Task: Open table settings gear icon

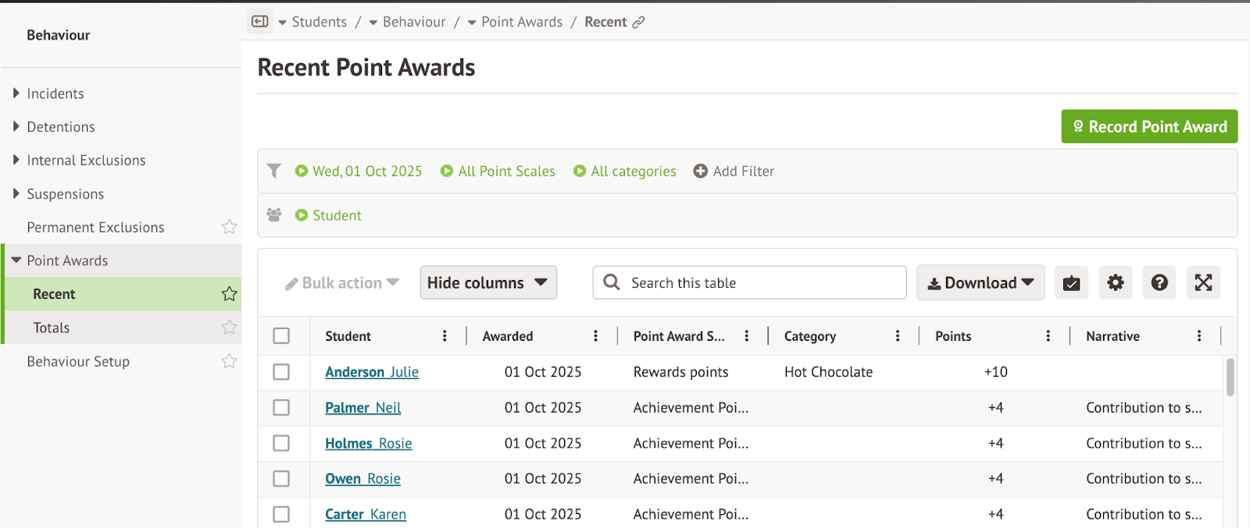Action: pos(1115,282)
